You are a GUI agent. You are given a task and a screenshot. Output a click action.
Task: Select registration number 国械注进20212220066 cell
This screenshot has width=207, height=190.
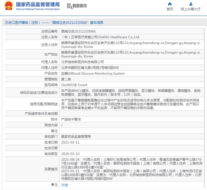tap(78, 31)
